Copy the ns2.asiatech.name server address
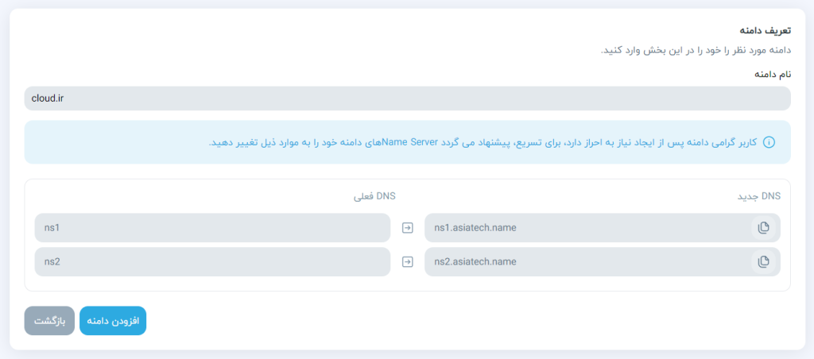 click(763, 261)
